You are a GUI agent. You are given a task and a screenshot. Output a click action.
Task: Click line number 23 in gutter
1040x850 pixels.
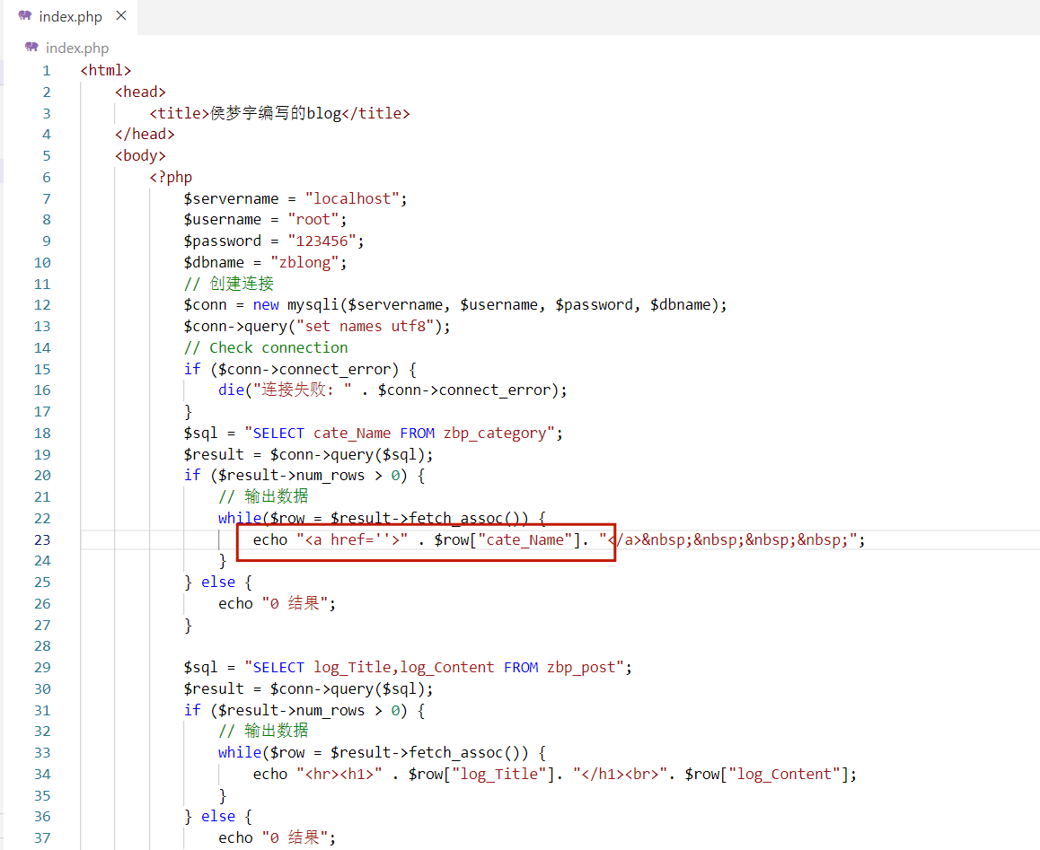coord(42,539)
